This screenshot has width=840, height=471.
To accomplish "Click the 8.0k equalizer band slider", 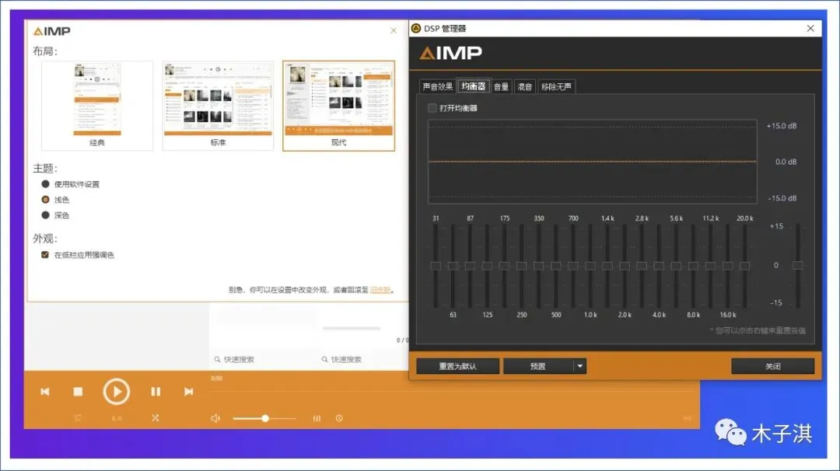I will 693,266.
